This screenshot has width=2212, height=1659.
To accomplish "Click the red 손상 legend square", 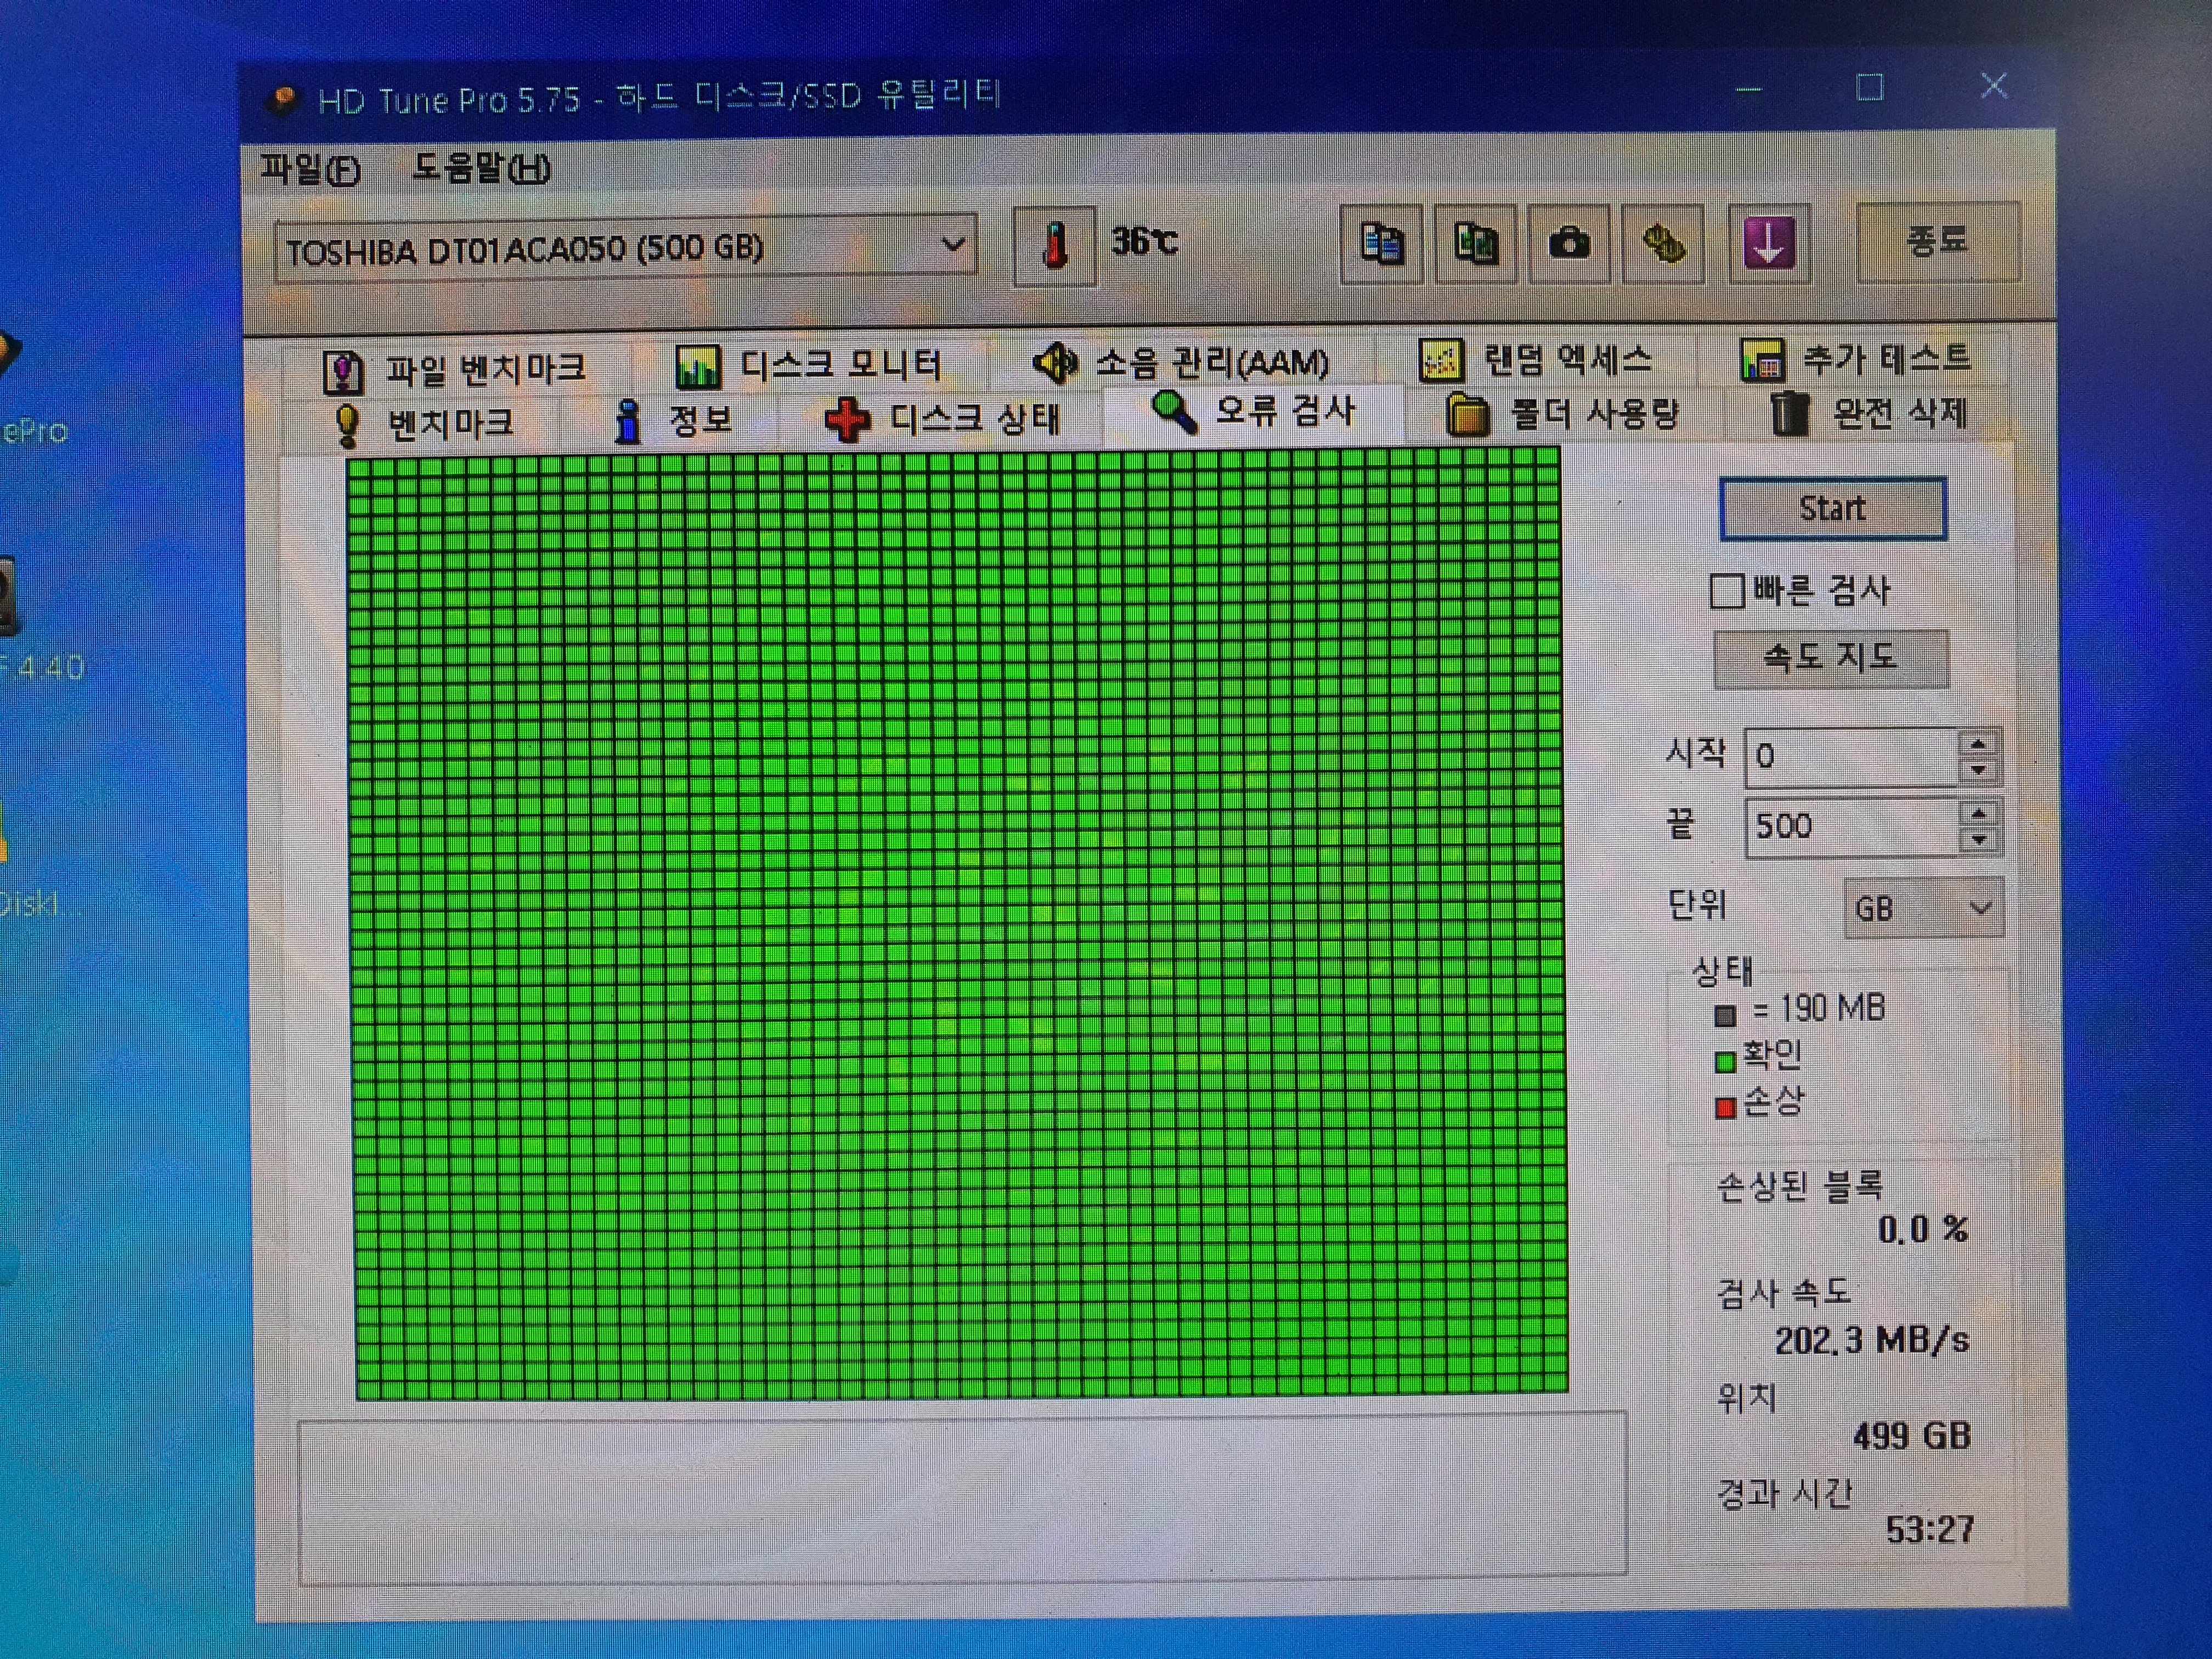I will (1725, 1108).
